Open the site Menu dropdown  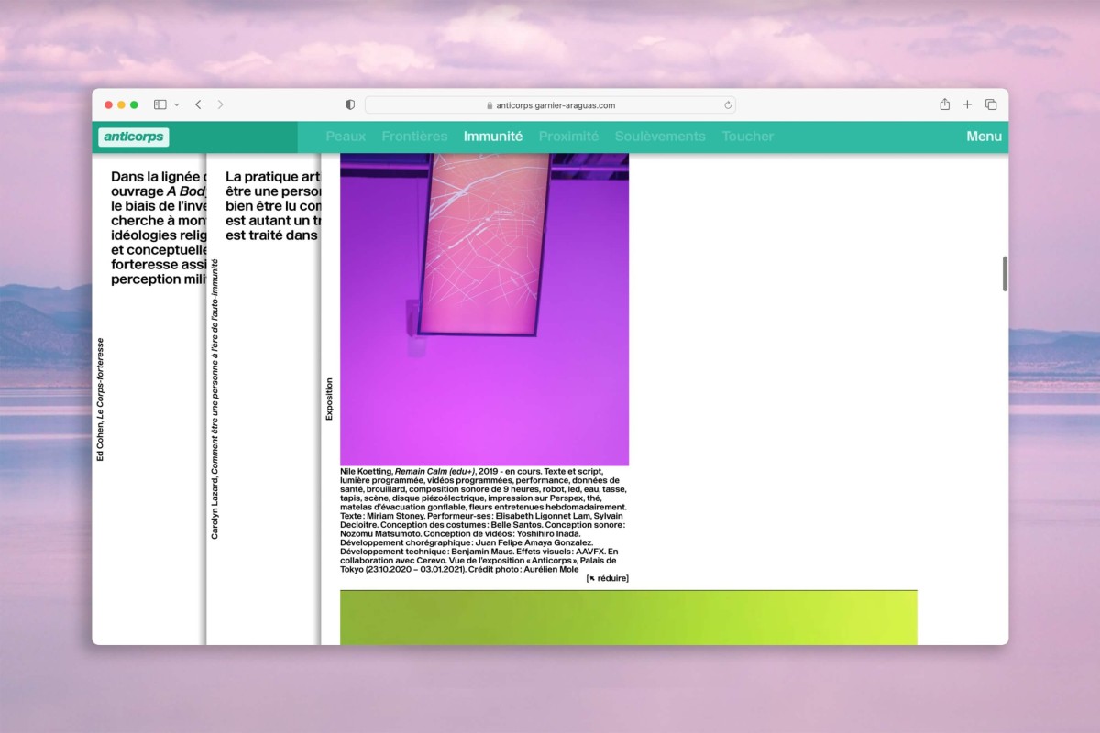(x=984, y=136)
